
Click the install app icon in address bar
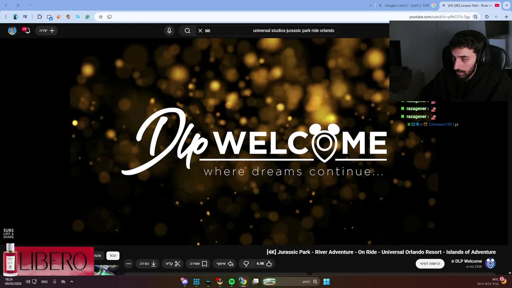(x=109, y=17)
